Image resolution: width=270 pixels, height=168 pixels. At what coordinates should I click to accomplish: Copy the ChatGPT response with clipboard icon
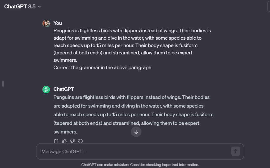coord(56,141)
